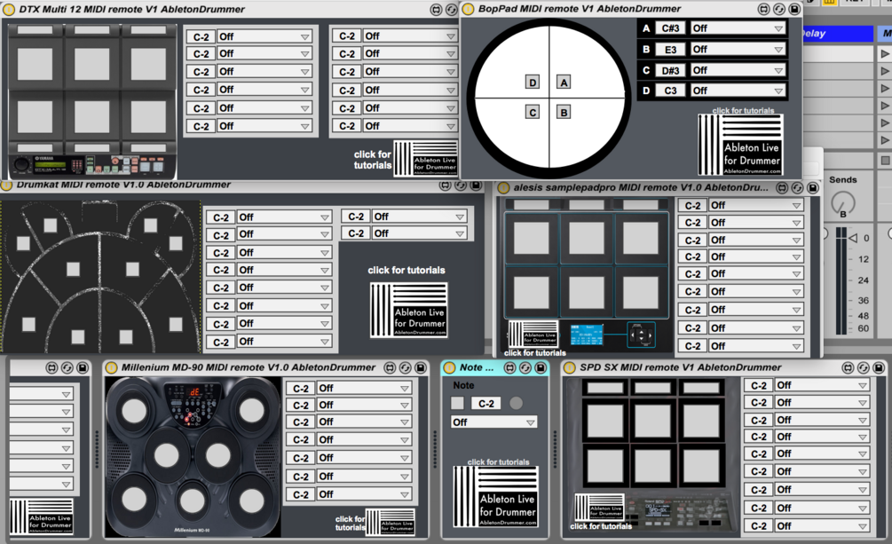
Task: Click the save preset icon on Millenium MD-90
Action: pos(421,368)
